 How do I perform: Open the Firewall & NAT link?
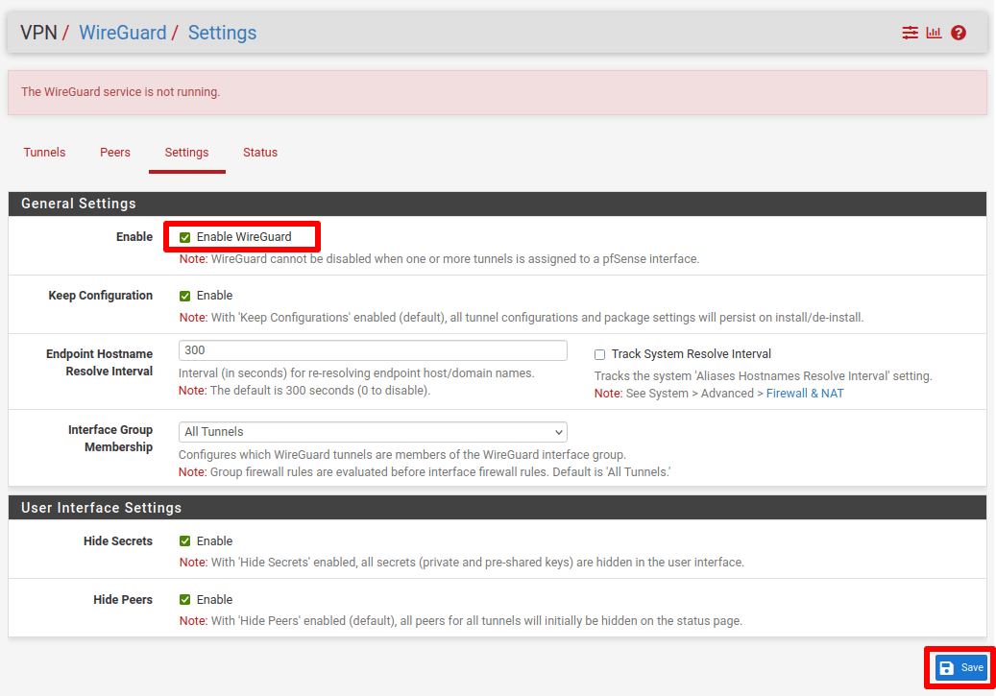(x=805, y=393)
